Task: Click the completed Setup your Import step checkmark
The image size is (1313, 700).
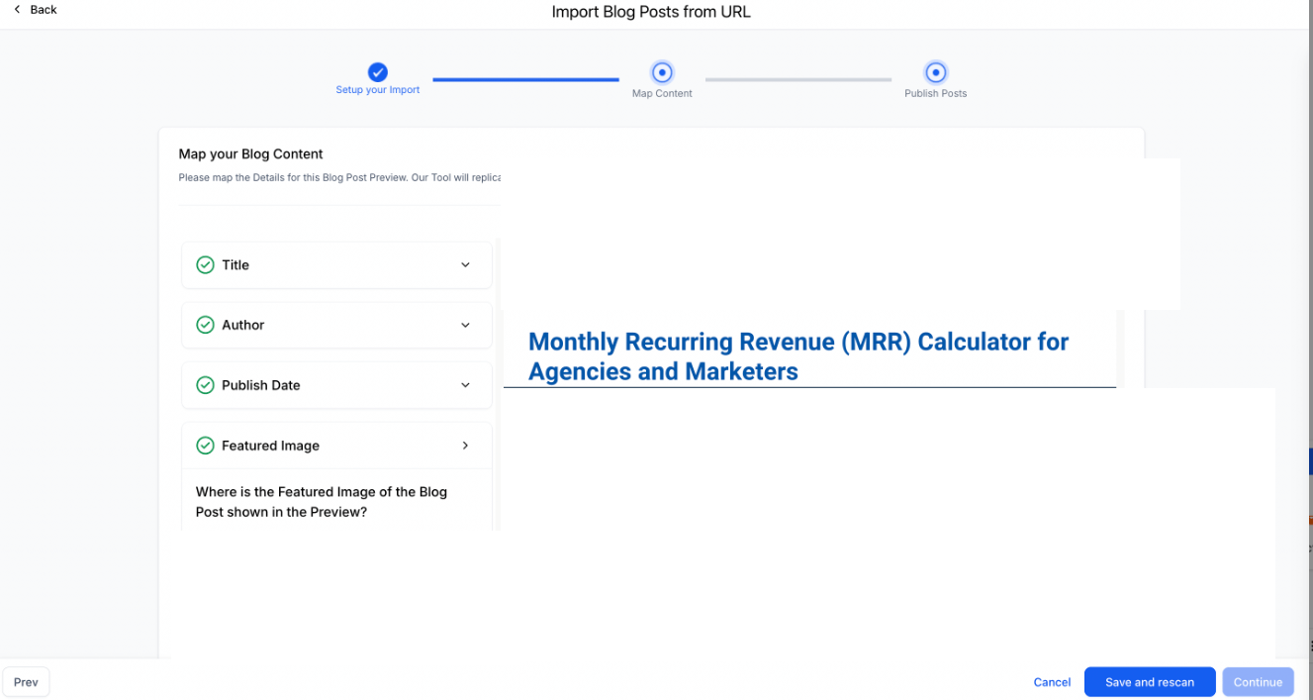Action: [378, 72]
